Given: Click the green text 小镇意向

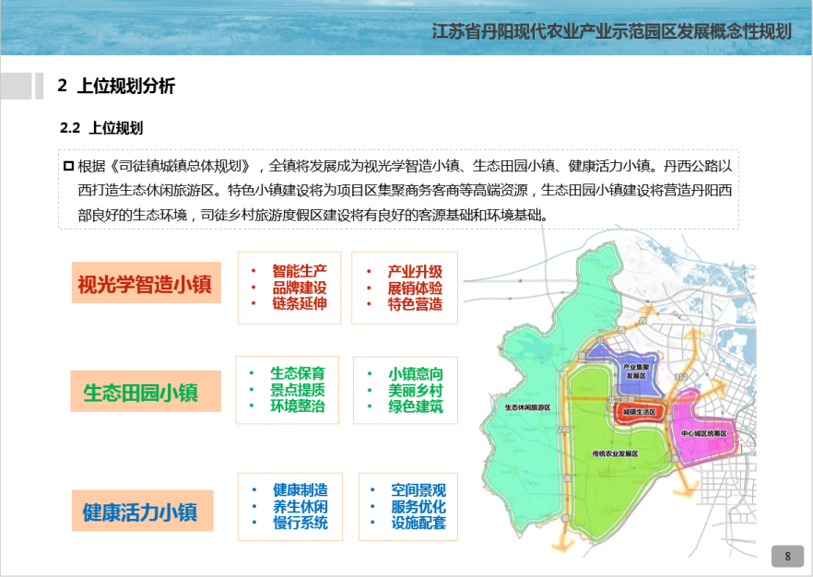Looking at the screenshot, I should (x=416, y=374).
